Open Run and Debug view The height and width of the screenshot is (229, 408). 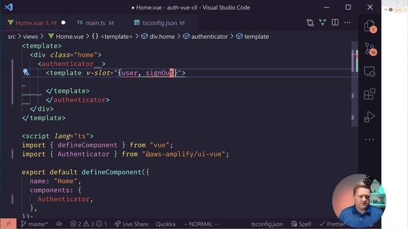tap(370, 116)
